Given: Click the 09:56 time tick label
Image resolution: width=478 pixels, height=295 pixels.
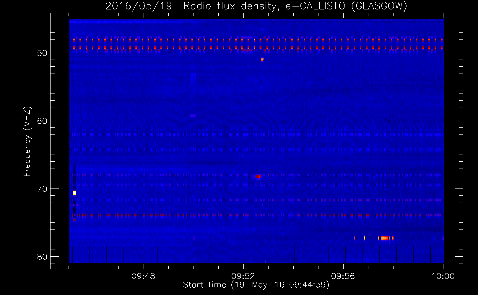Looking at the screenshot, I should [x=343, y=276].
